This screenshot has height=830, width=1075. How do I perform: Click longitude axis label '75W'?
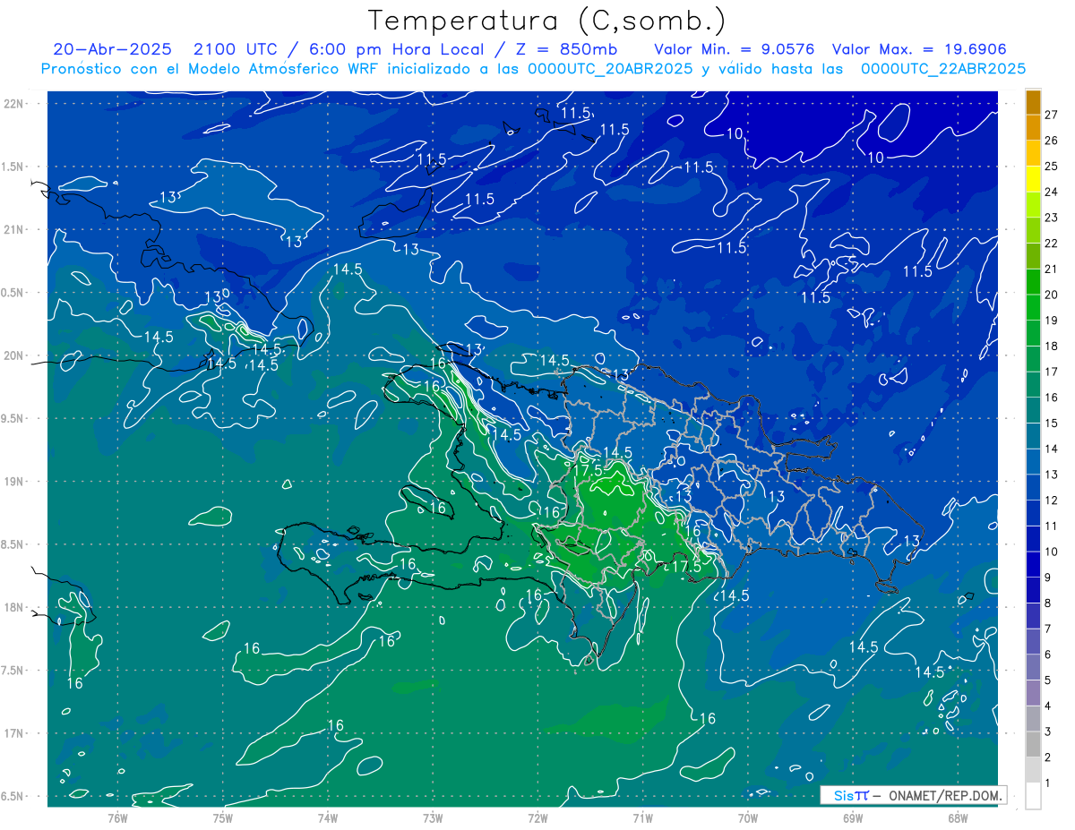[223, 817]
